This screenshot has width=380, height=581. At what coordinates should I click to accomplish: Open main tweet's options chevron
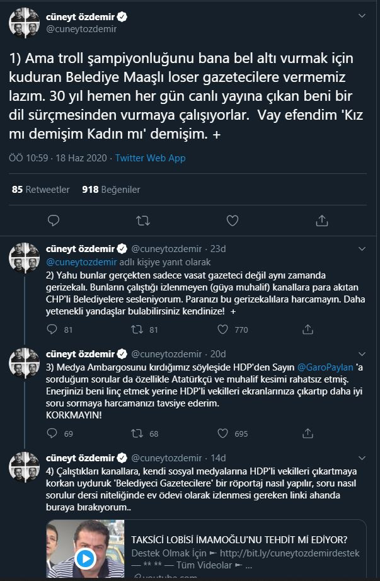pos(362,16)
